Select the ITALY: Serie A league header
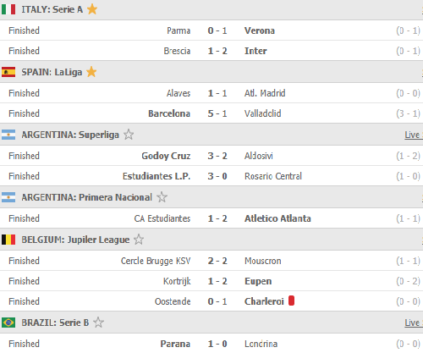The image size is (423, 353). click(x=52, y=9)
